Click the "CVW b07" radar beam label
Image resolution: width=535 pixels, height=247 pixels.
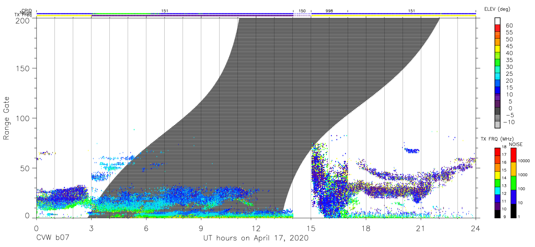click(52, 238)
